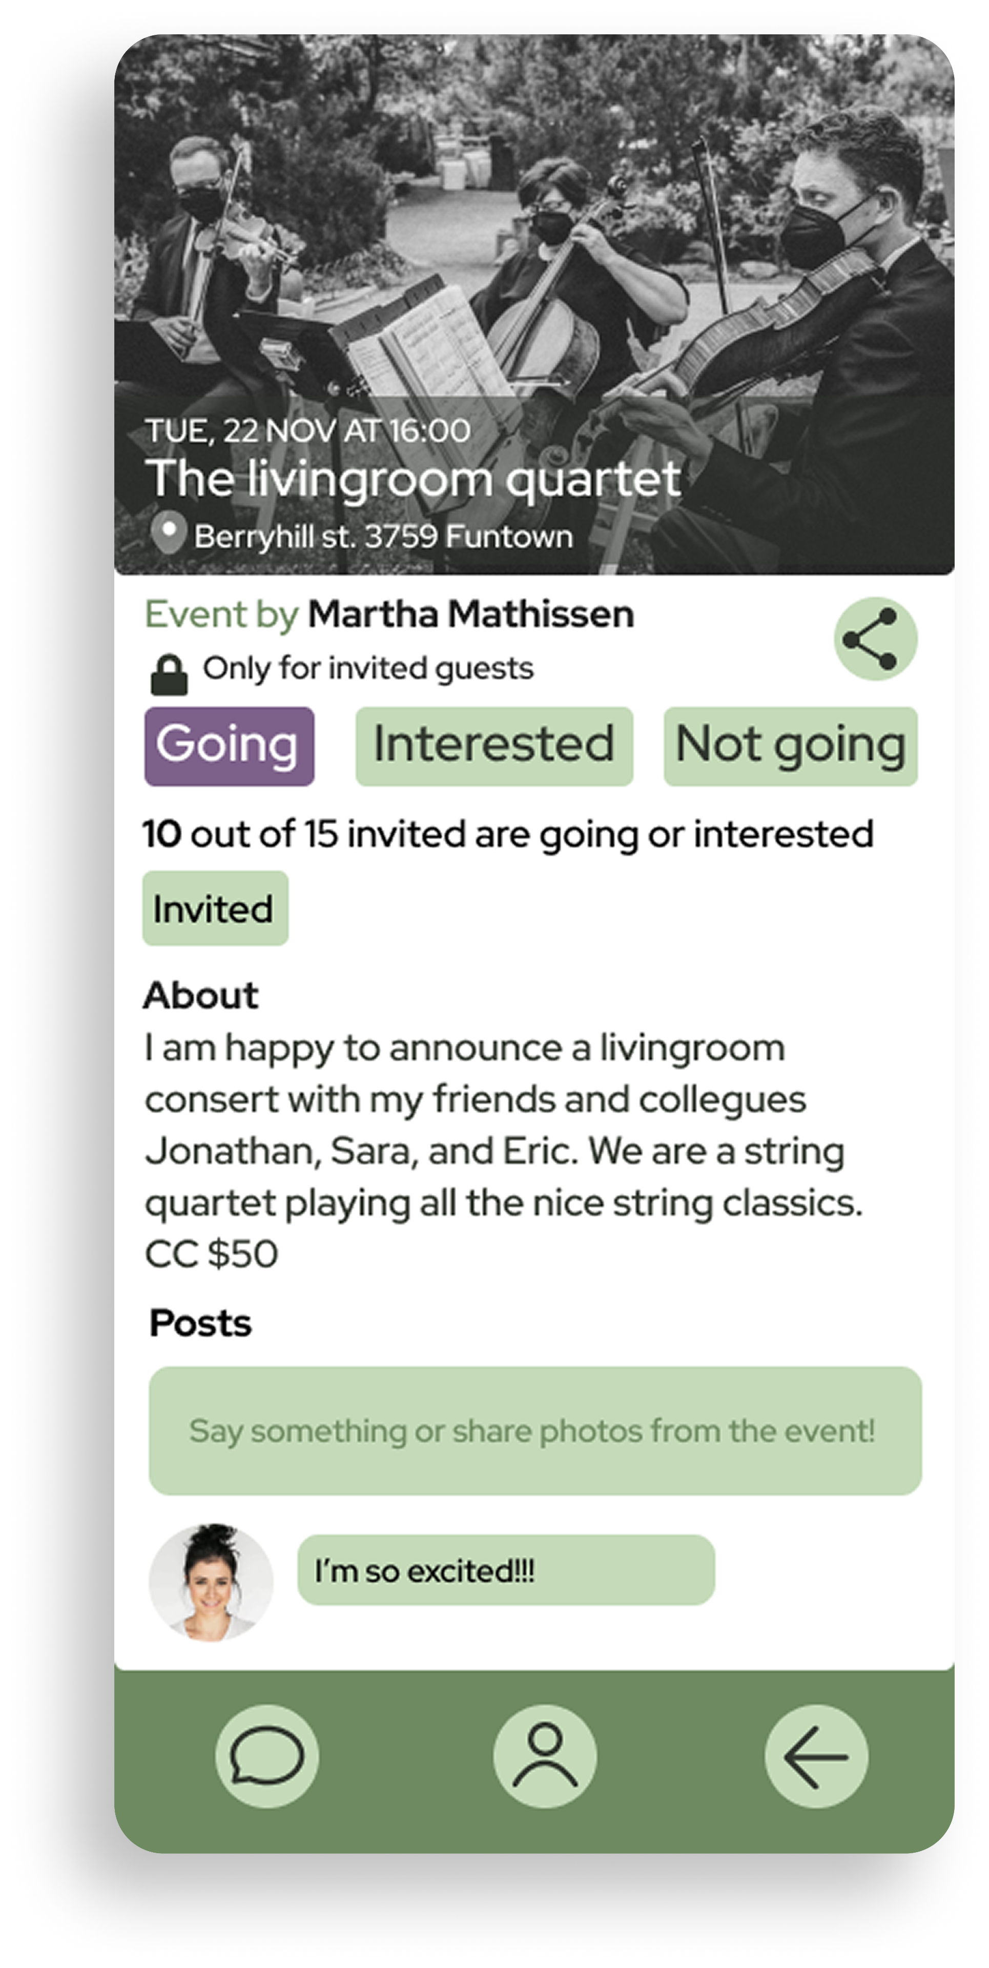Select the "I'm so excited!!!" comment
Screen dimensions: 989x1968
coord(506,1571)
